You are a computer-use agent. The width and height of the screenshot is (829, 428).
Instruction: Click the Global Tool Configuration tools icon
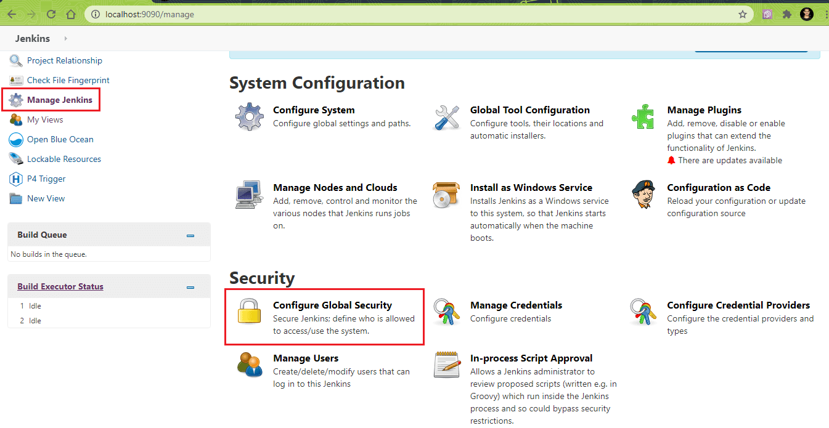[447, 117]
